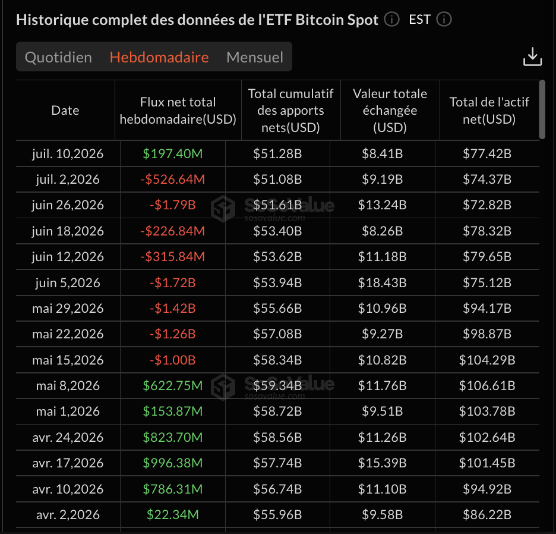Select the avr. 17,2026 date cell
556x534 pixels.
click(68, 463)
